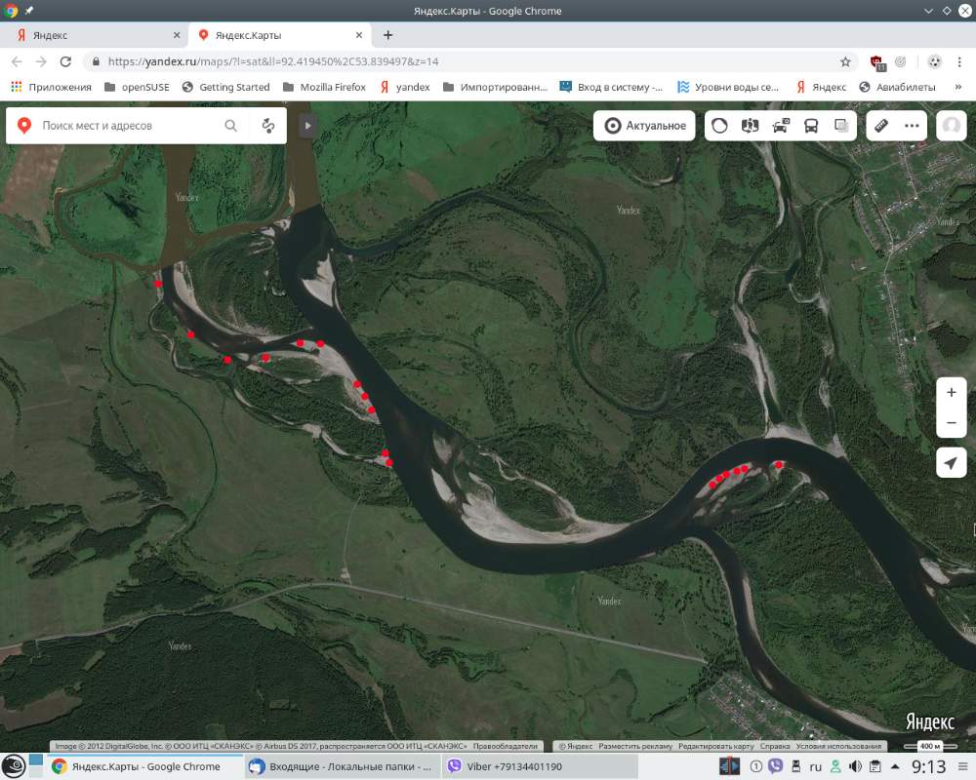Click the search magnifier icon
The width and height of the screenshot is (976, 780).
tap(231, 126)
